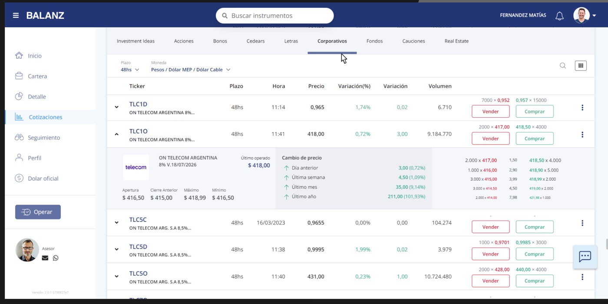
Task: Sort by the Variación(%) column header
Action: click(354, 86)
